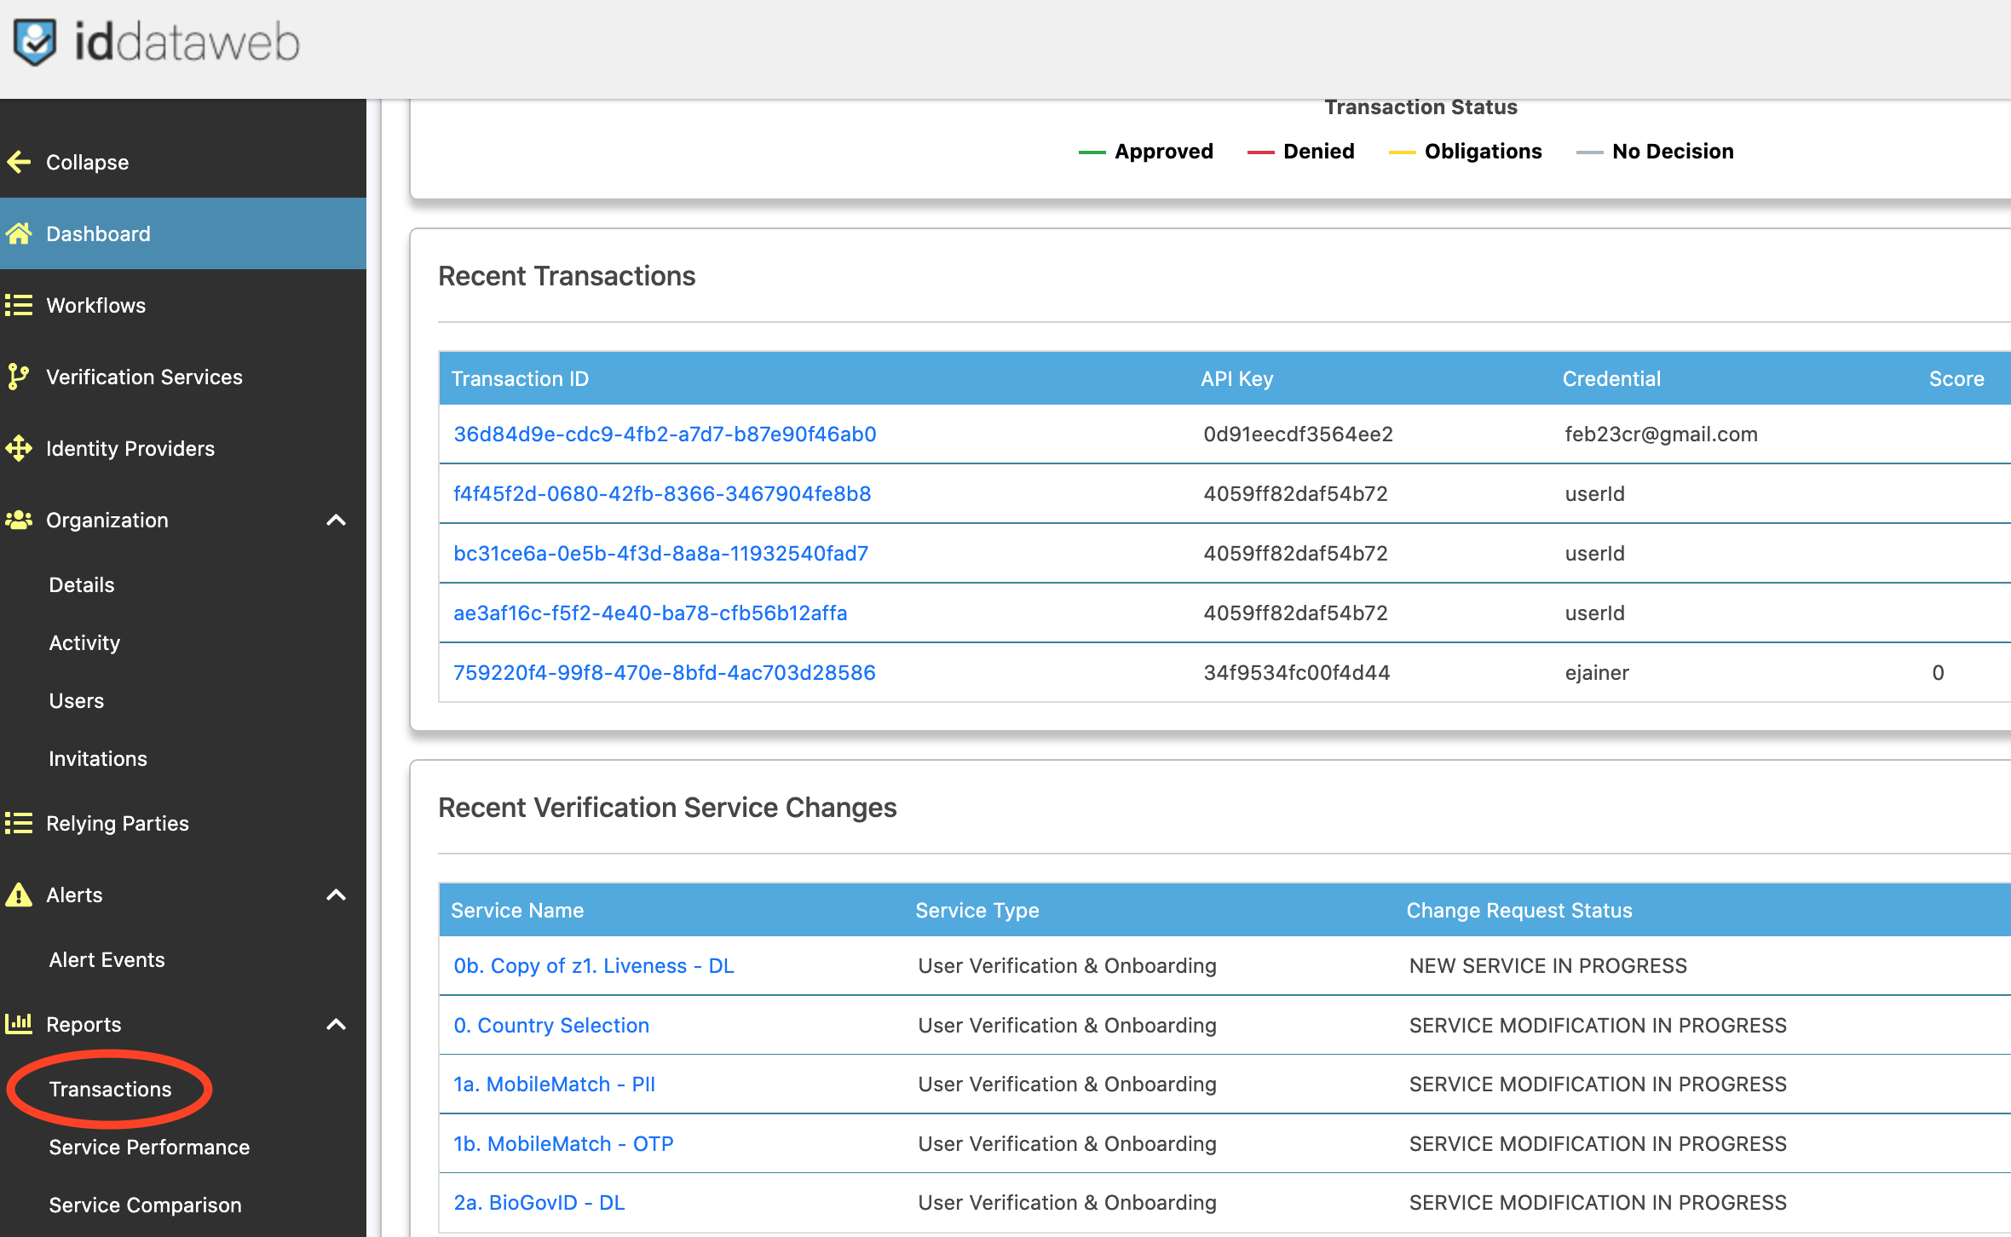Open the Service Performance menu item
This screenshot has width=2011, height=1237.
(x=149, y=1147)
